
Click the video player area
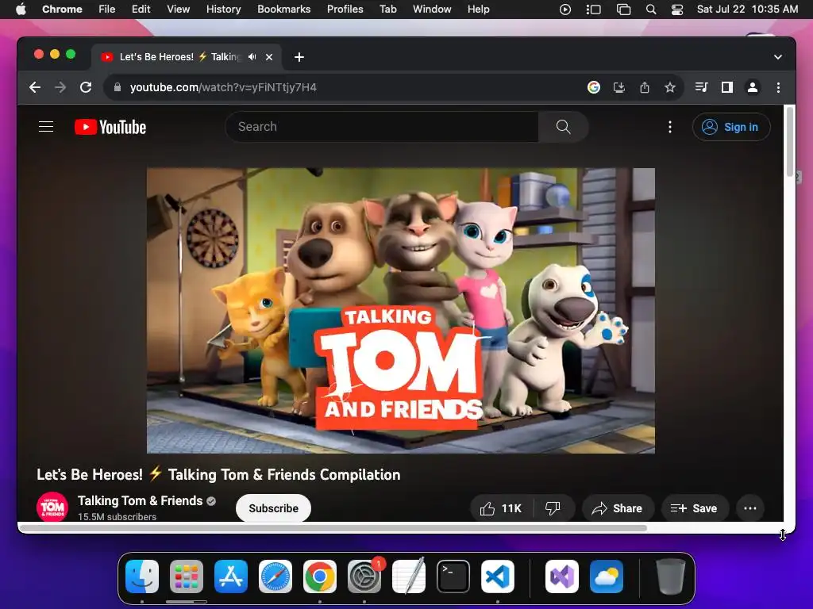(x=401, y=311)
